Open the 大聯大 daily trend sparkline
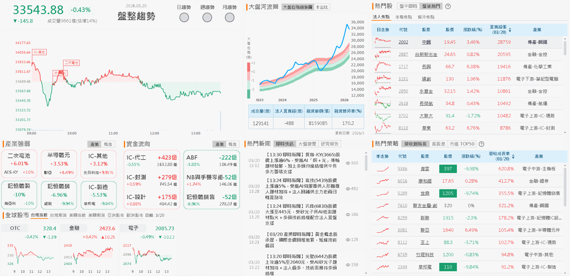 (x=383, y=115)
